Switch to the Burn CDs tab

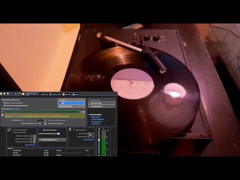pos(67,94)
